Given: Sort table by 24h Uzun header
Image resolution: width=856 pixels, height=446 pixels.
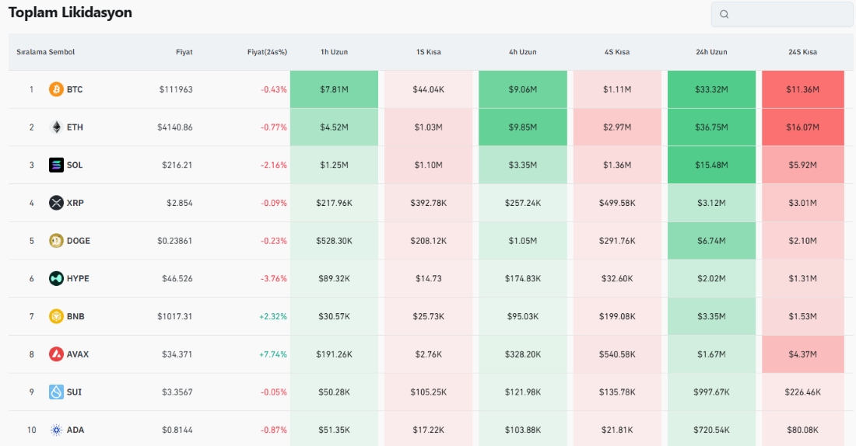Looking at the screenshot, I should coord(711,52).
